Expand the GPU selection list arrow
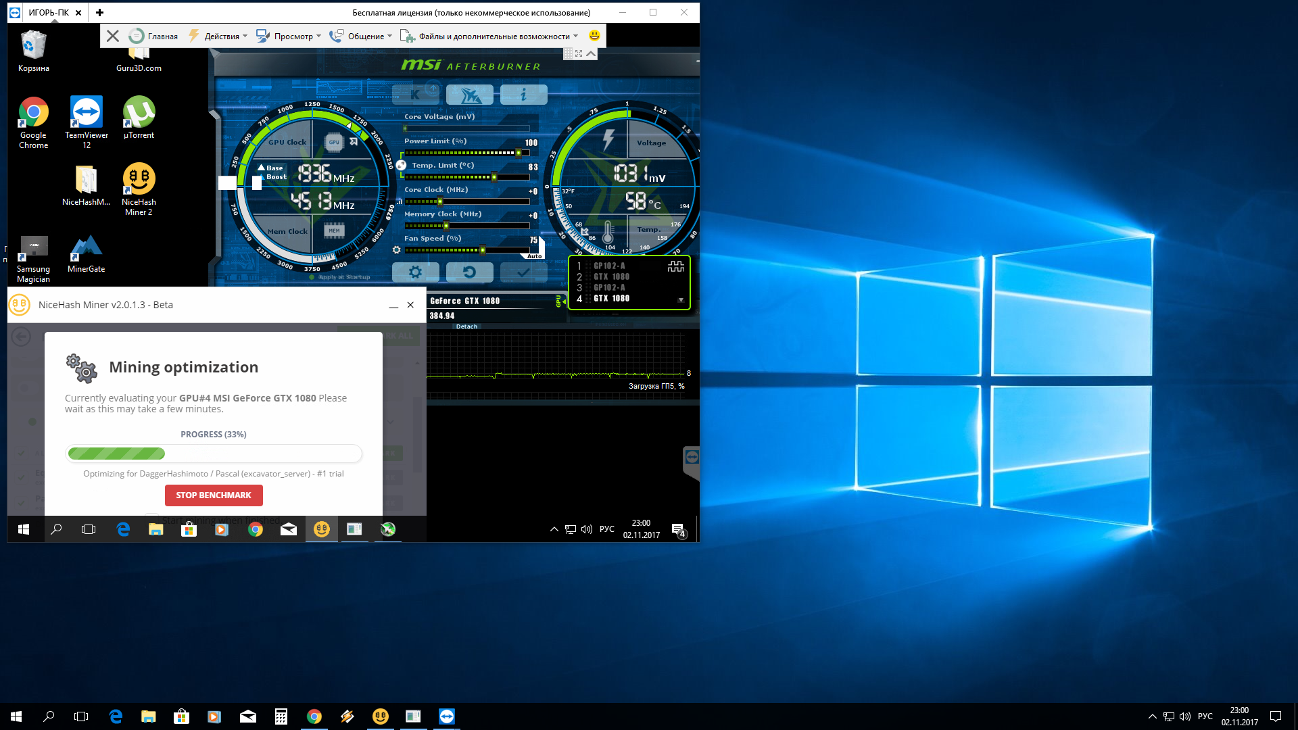Viewport: 1298px width, 730px height. [x=681, y=300]
